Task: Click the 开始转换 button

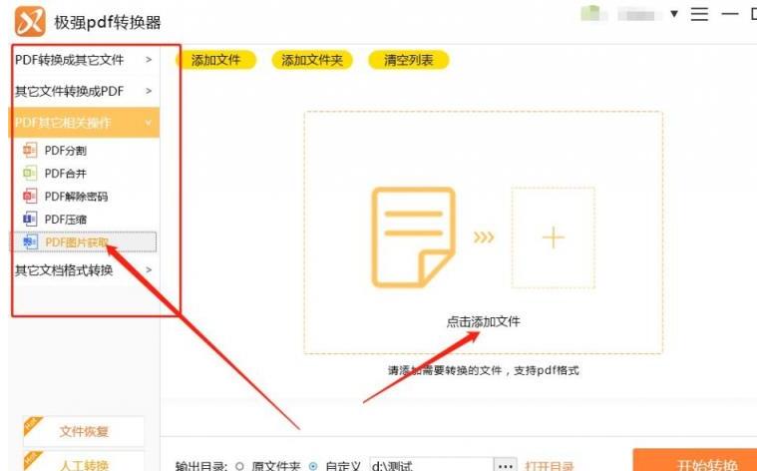Action: 695,460
